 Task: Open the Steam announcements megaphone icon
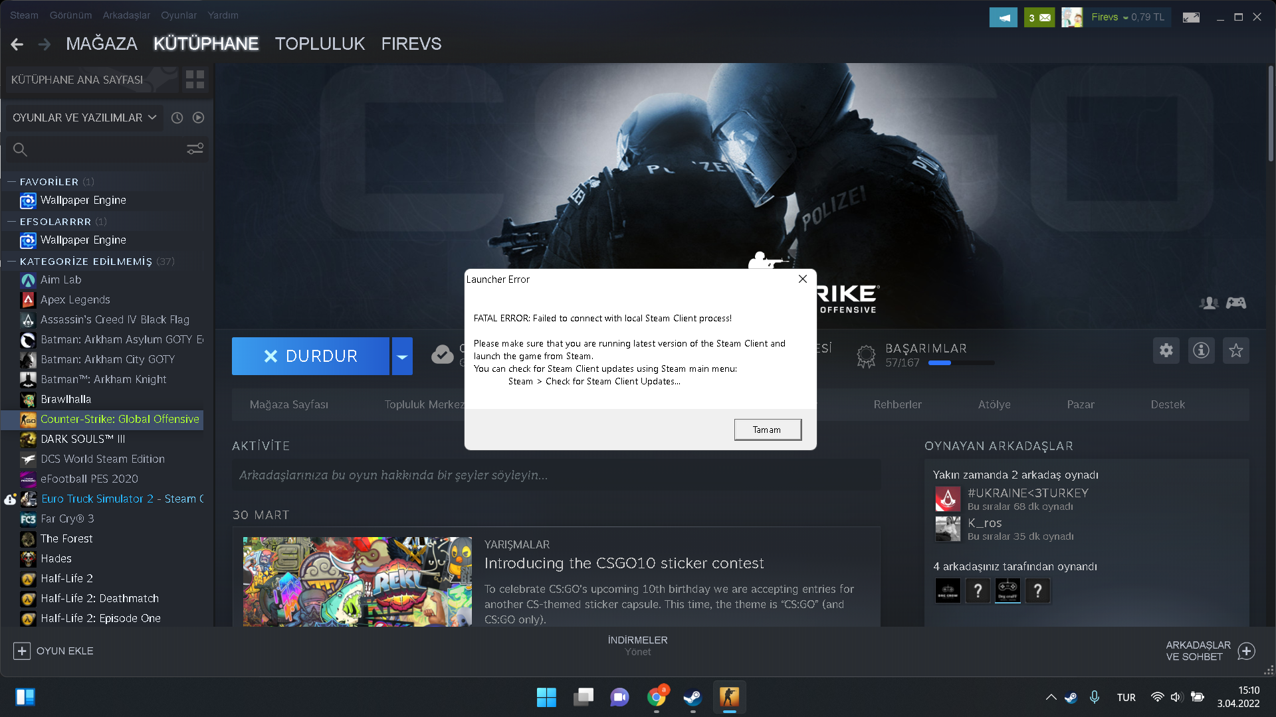1003,17
